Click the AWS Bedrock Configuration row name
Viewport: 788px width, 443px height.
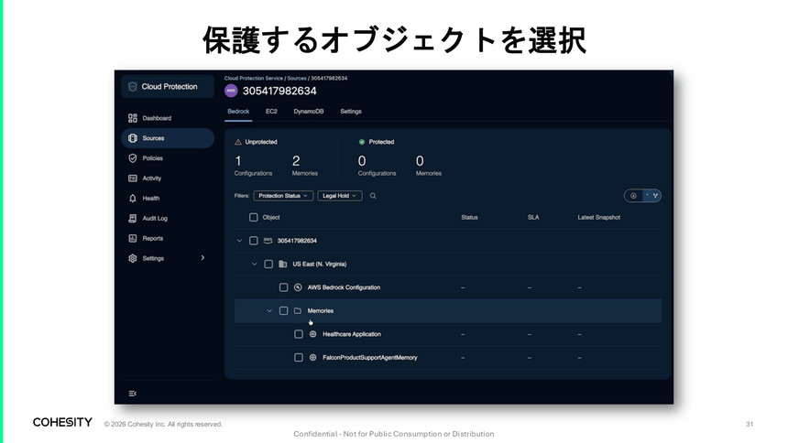click(344, 287)
